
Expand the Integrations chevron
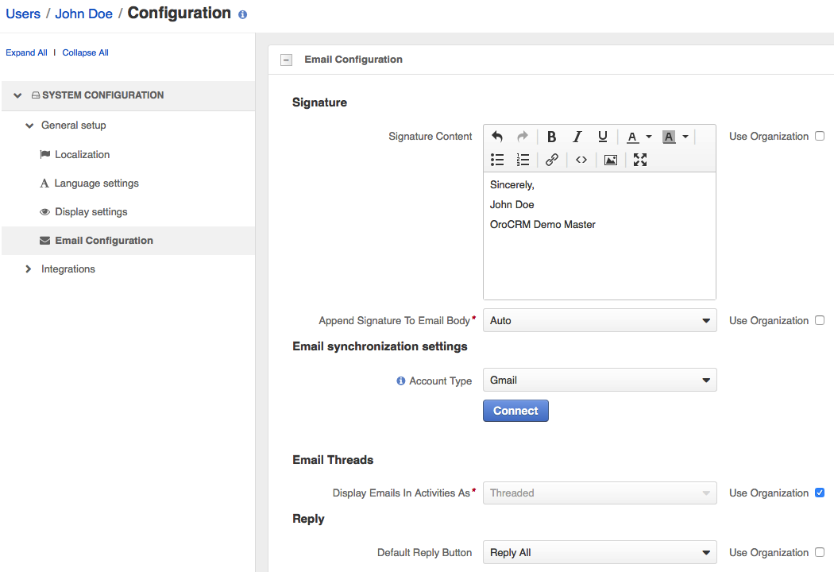pyautogui.click(x=28, y=269)
